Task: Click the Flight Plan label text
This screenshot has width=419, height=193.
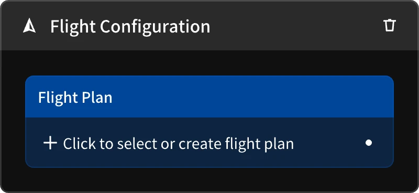Action: (x=75, y=98)
